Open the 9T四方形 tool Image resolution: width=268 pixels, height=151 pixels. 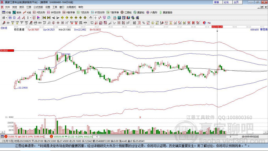click(98, 13)
